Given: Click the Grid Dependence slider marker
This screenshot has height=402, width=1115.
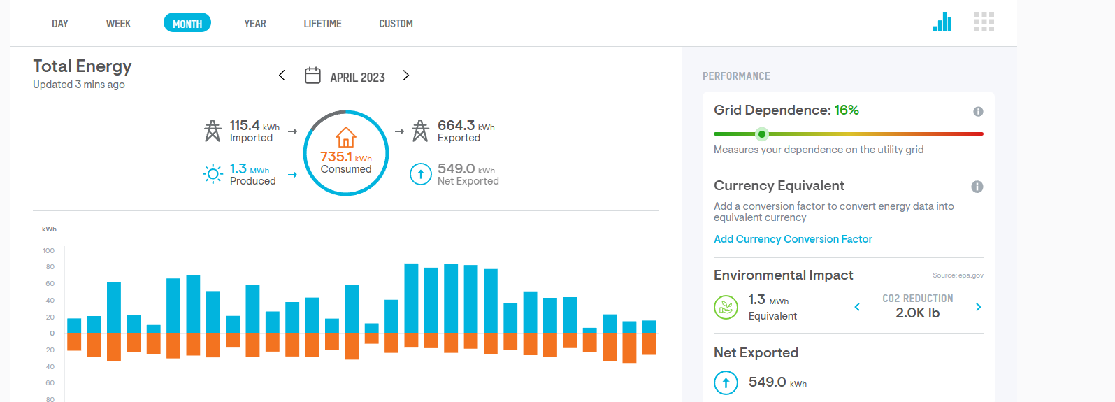Looking at the screenshot, I should click(762, 134).
